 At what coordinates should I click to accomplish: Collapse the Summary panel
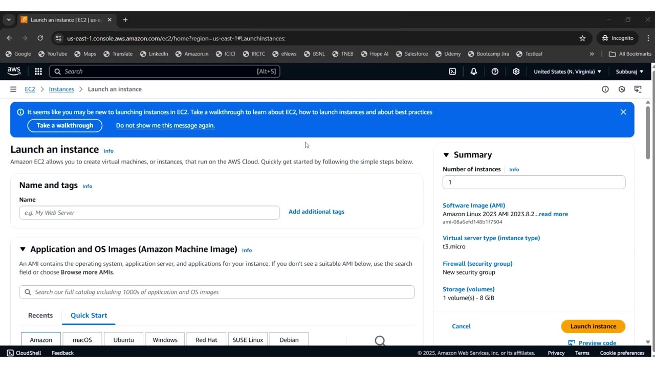coord(446,155)
